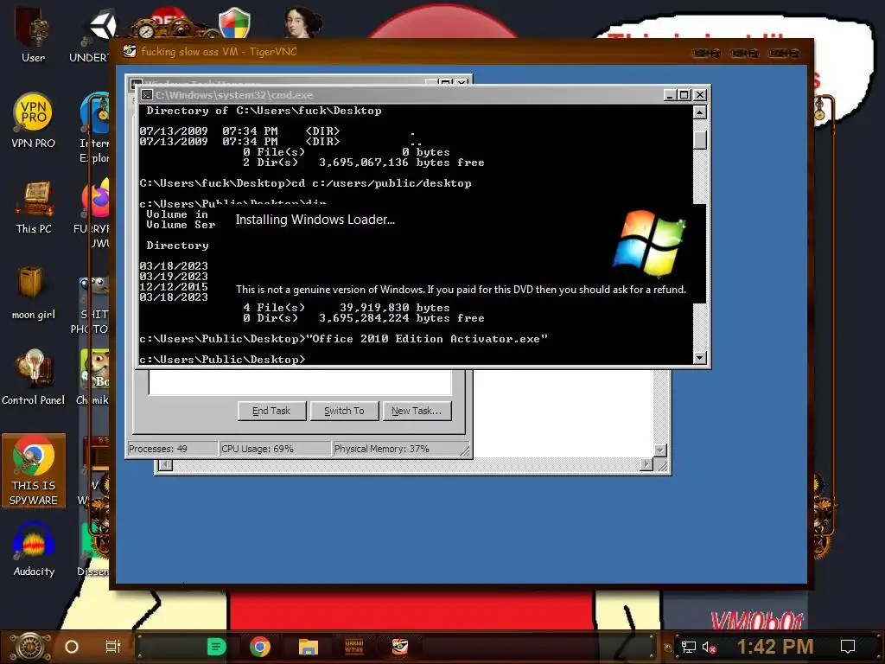Switch to TigerVNC viewer taskbar icon
885x664 pixels.
tap(400, 647)
